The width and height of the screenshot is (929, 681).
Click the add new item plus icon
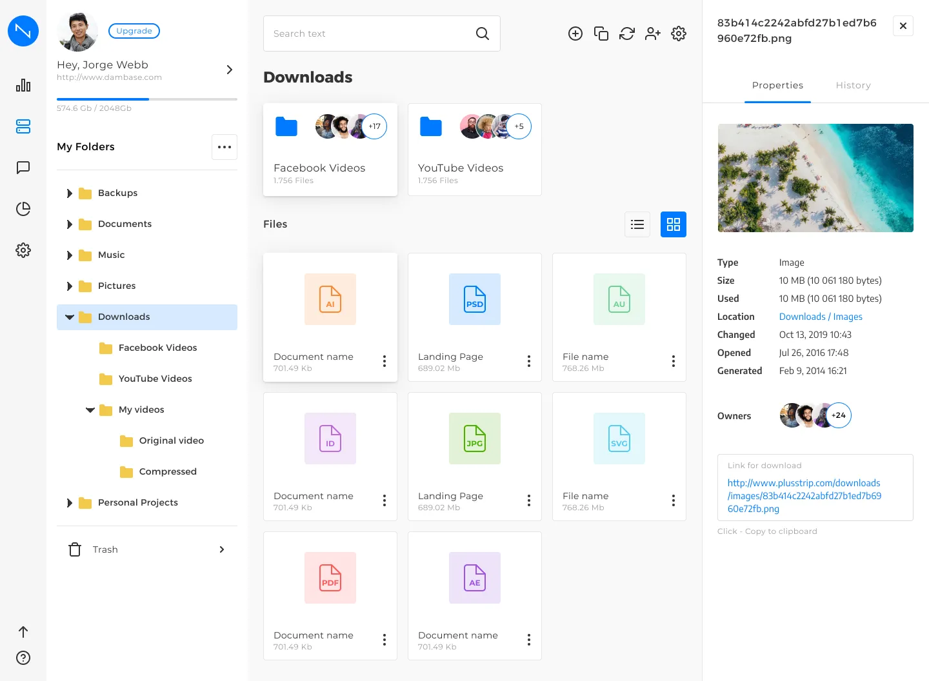[x=575, y=34]
